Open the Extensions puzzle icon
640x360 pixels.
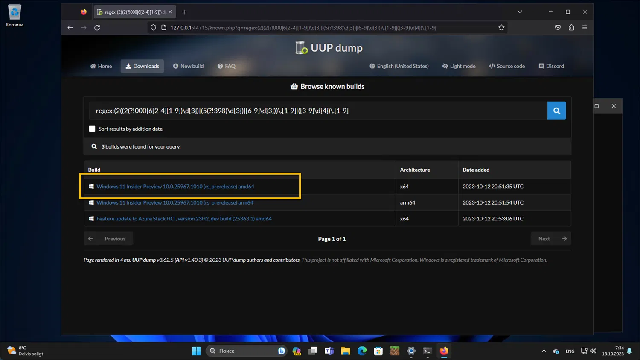[571, 28]
